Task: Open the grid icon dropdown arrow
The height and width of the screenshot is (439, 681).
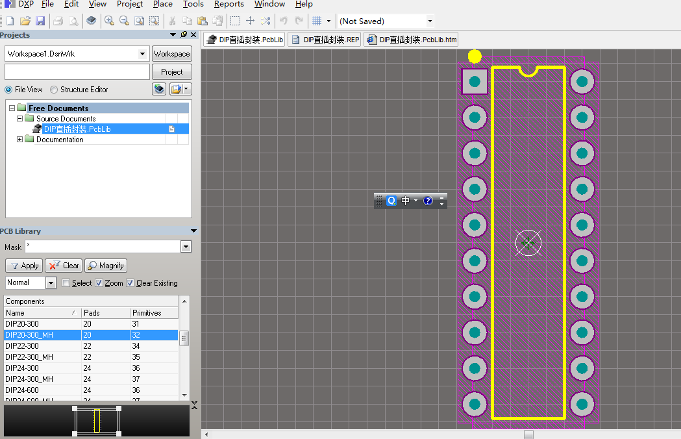Action: (x=328, y=21)
